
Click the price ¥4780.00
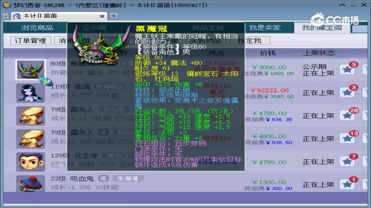coord(269,113)
